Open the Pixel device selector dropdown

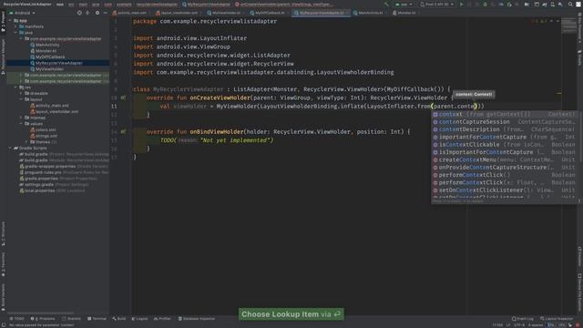[436, 5]
